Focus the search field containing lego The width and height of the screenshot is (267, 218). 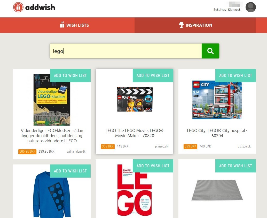coord(126,51)
